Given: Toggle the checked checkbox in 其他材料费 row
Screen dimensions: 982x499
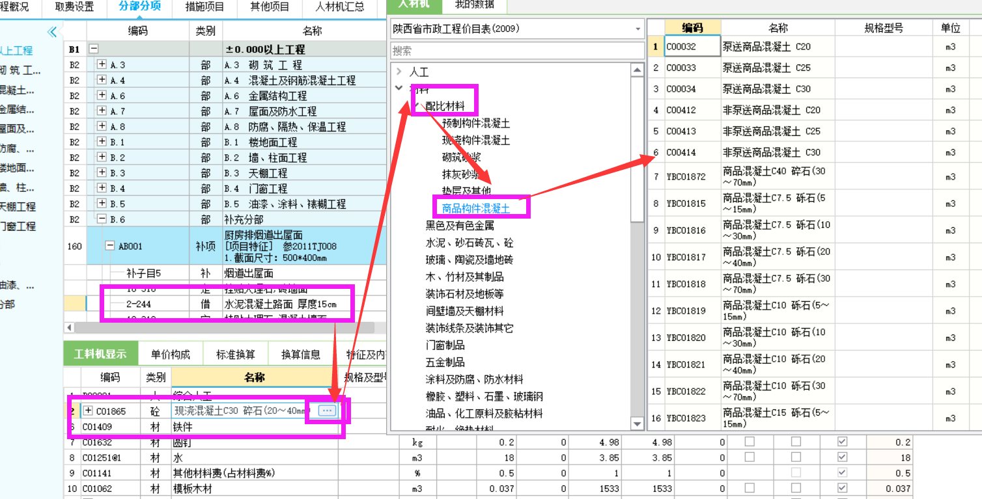Looking at the screenshot, I should [842, 473].
